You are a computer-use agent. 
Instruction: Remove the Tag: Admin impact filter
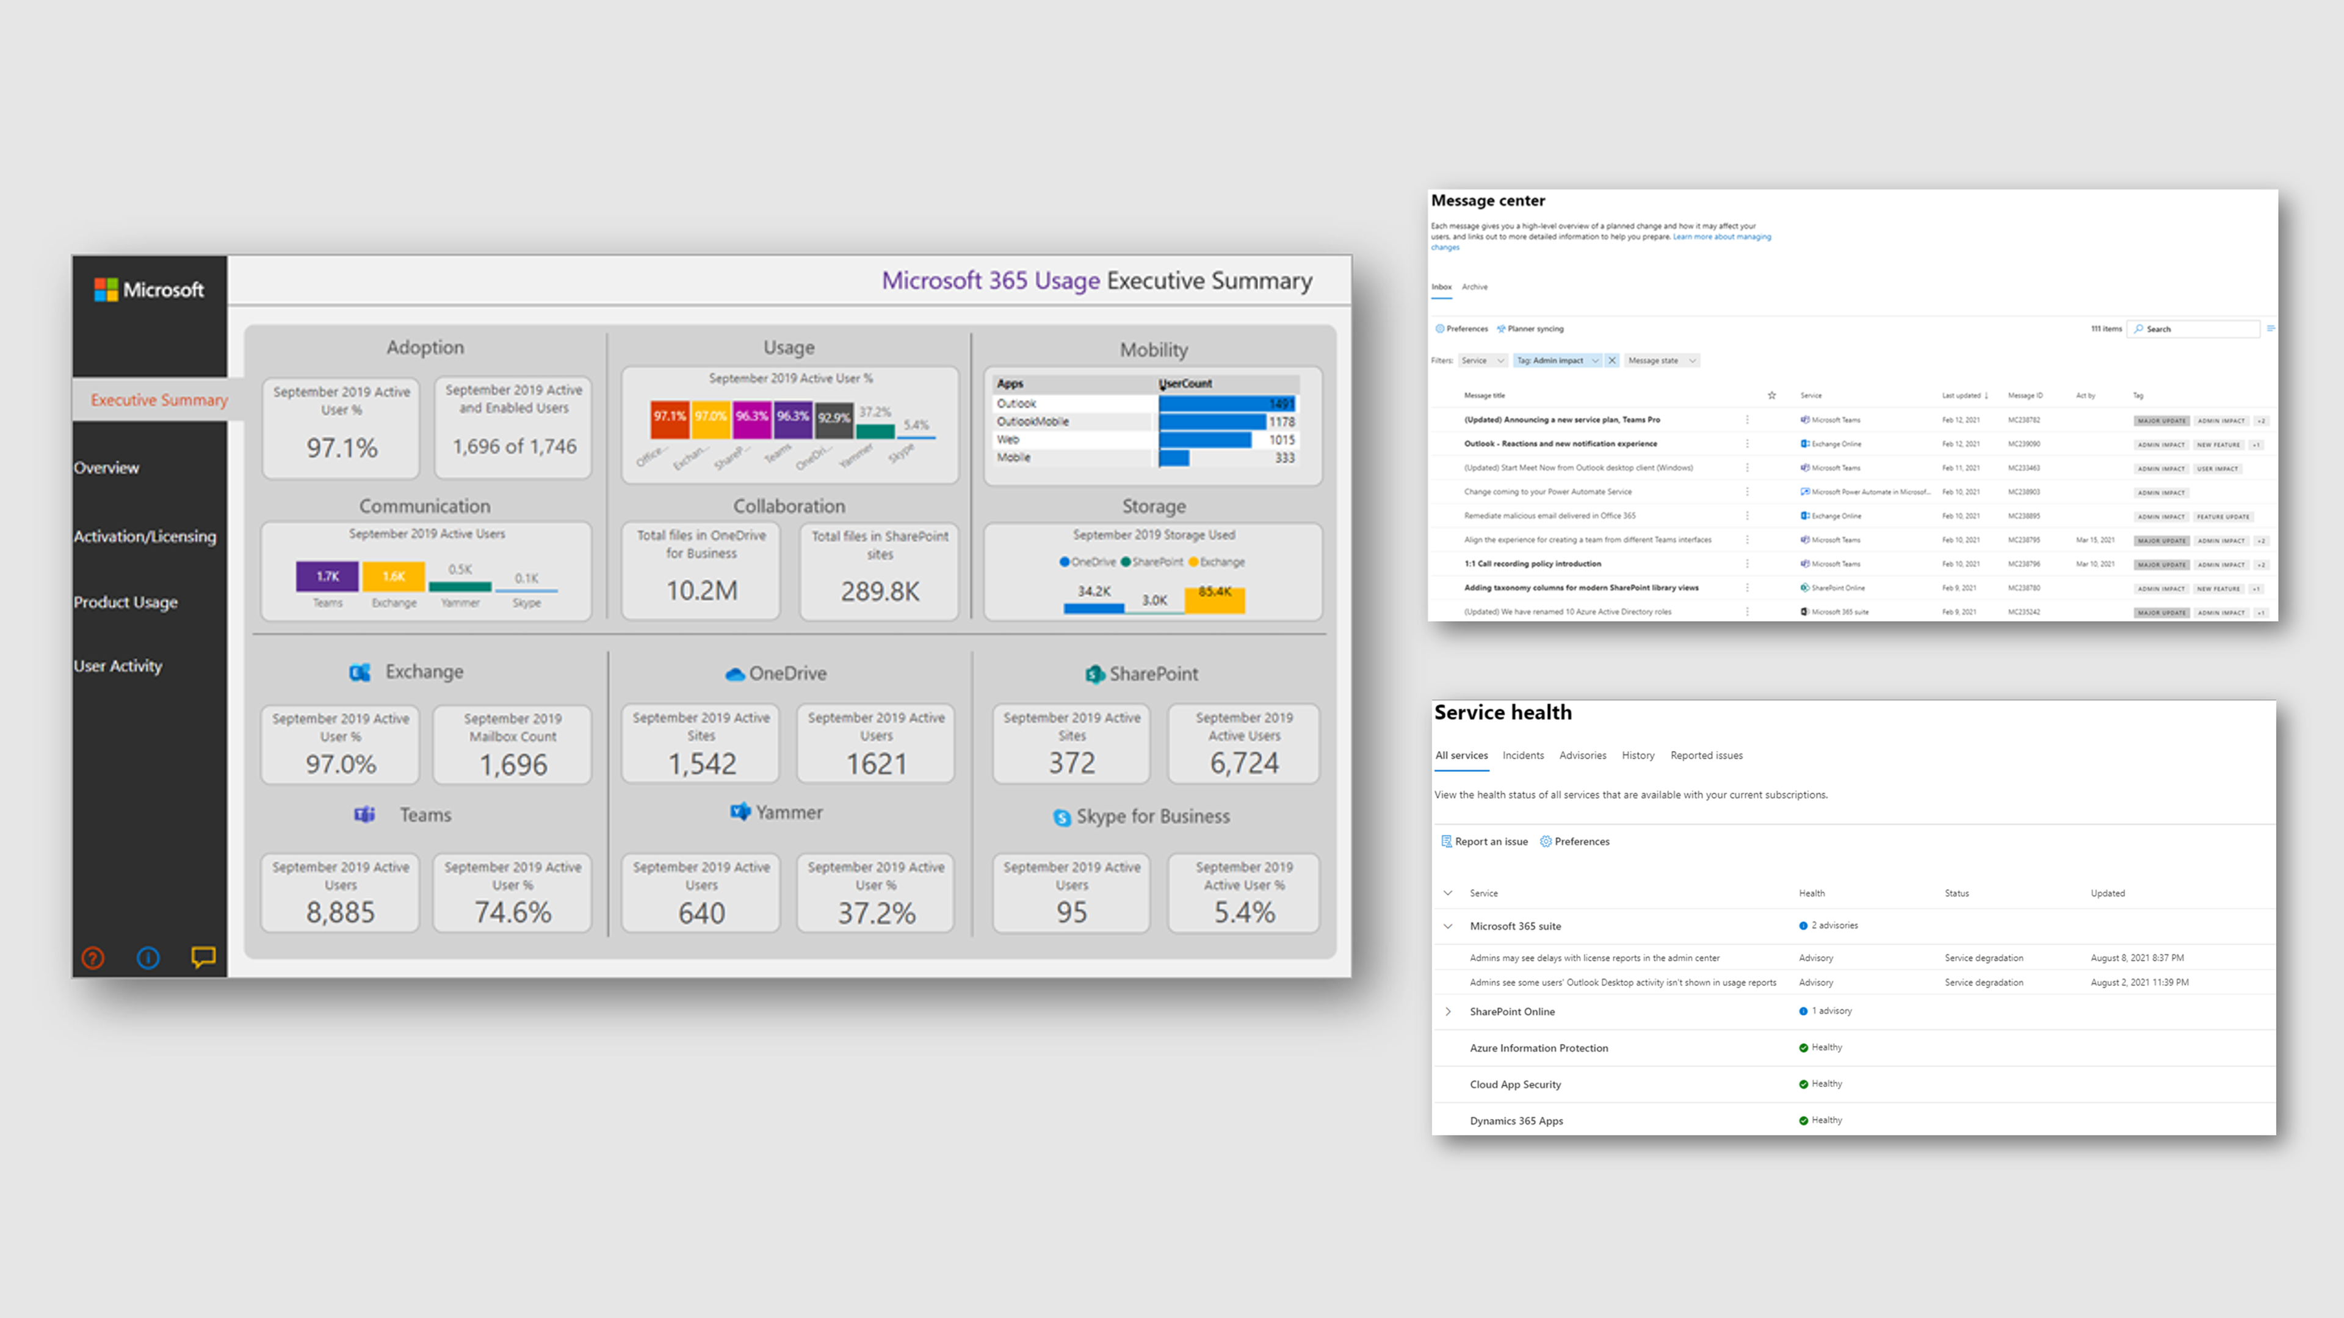pyautogui.click(x=1612, y=360)
